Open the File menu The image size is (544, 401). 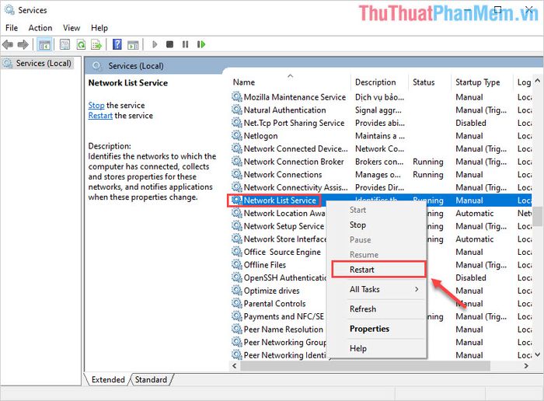pyautogui.click(x=12, y=28)
